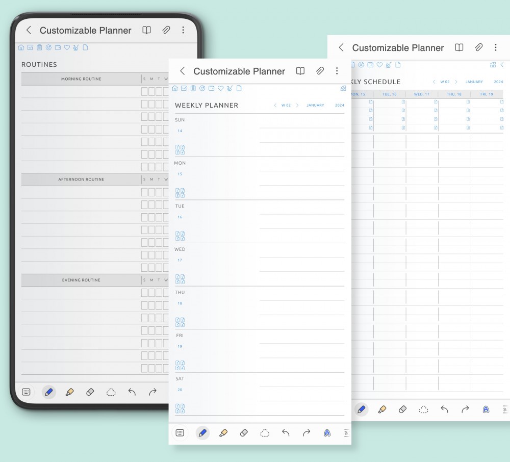Tap dashboard grid icon on Weekly Planner screen
This screenshot has height=462, width=510.
click(x=343, y=88)
